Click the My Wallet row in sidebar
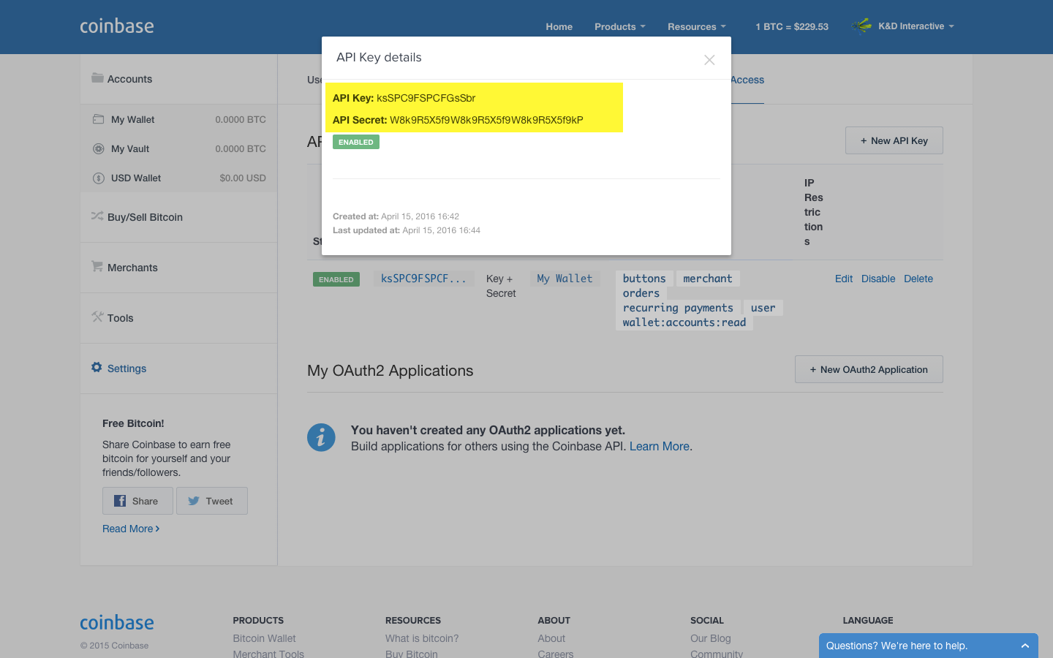 (x=178, y=119)
